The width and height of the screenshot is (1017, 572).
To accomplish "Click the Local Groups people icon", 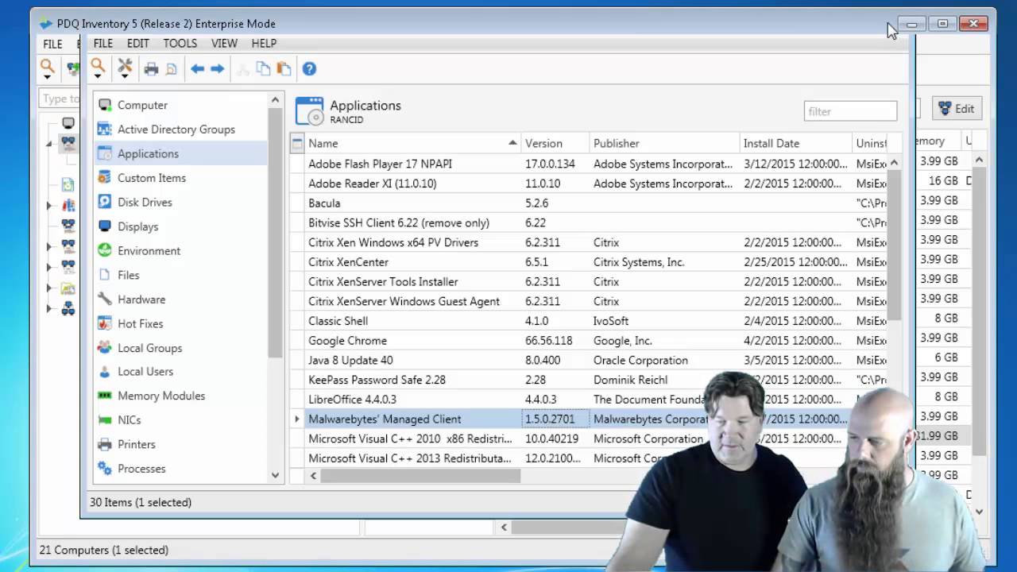I will pyautogui.click(x=104, y=347).
